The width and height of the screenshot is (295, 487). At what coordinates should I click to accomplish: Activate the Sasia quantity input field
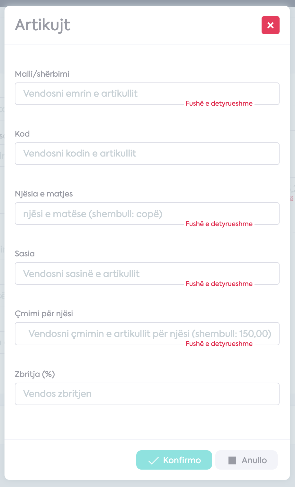coord(147,273)
